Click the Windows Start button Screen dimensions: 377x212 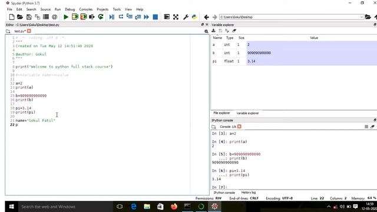[11, 207]
